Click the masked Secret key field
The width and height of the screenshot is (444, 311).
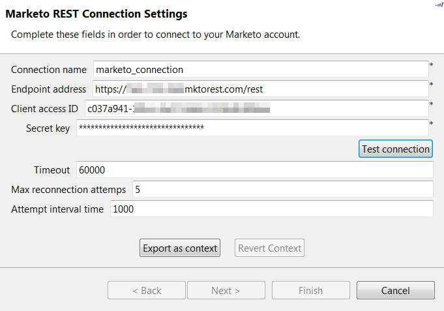[x=252, y=128]
